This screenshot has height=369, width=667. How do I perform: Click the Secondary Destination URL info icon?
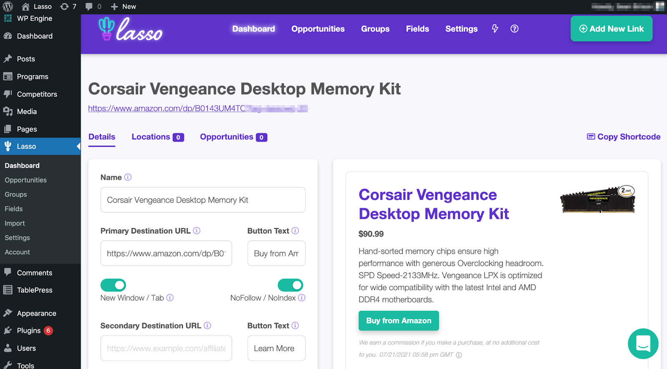(x=207, y=326)
